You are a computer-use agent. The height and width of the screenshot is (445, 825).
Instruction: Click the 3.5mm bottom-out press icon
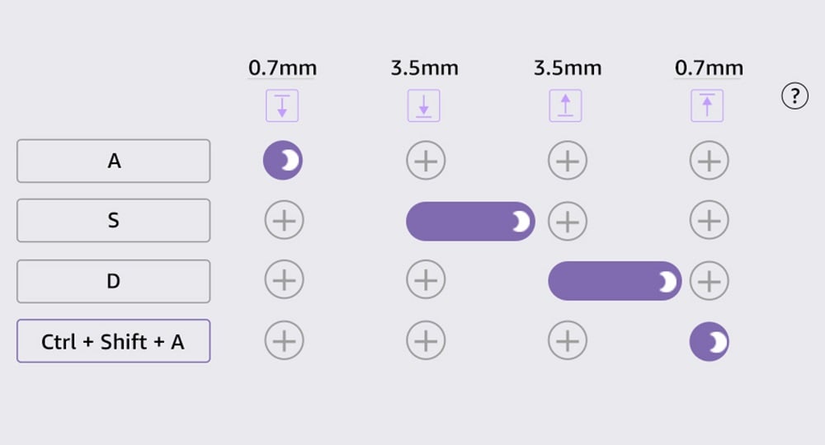pos(423,105)
